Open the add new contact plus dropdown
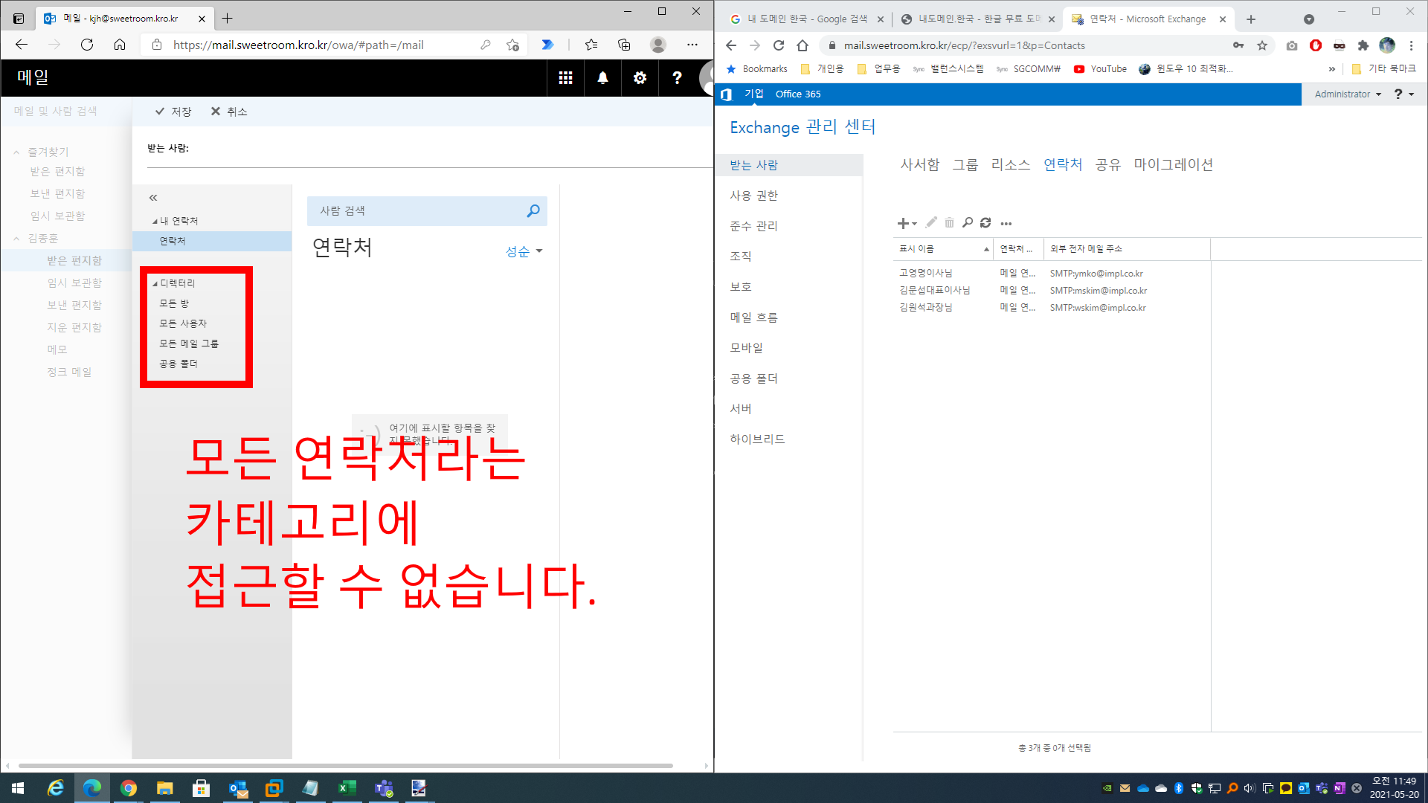Screen dimensions: 1428x803 [x=907, y=223]
